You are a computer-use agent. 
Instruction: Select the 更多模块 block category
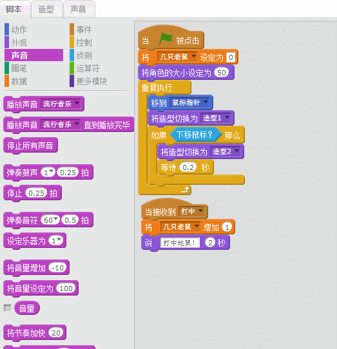[91, 81]
